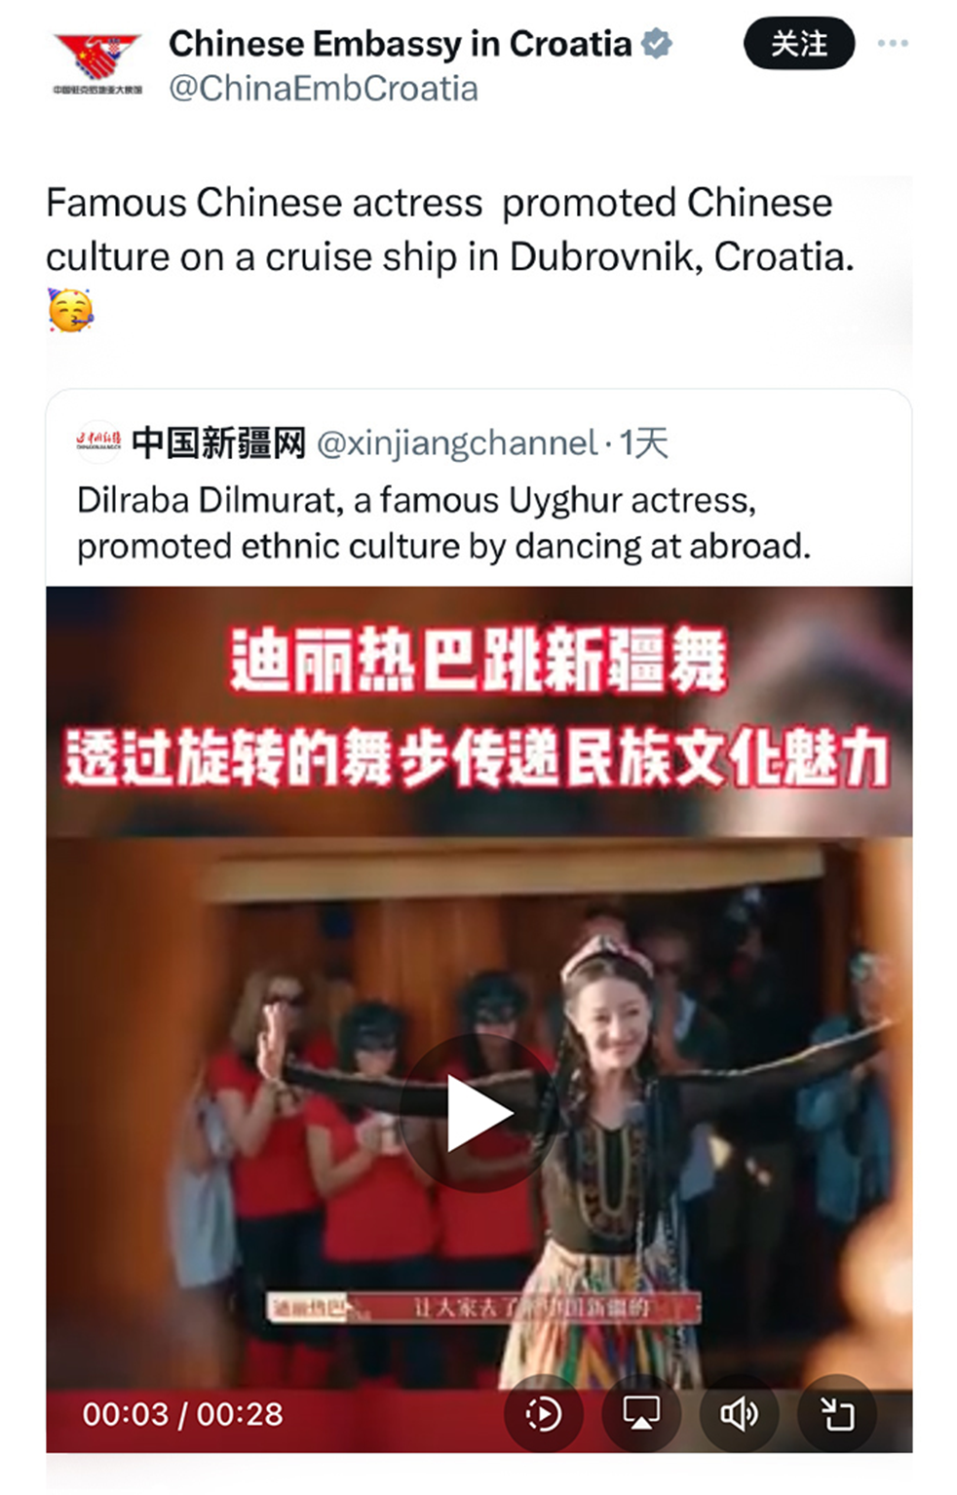Click the partying face emoji
The height and width of the screenshot is (1495, 957).
[x=70, y=311]
